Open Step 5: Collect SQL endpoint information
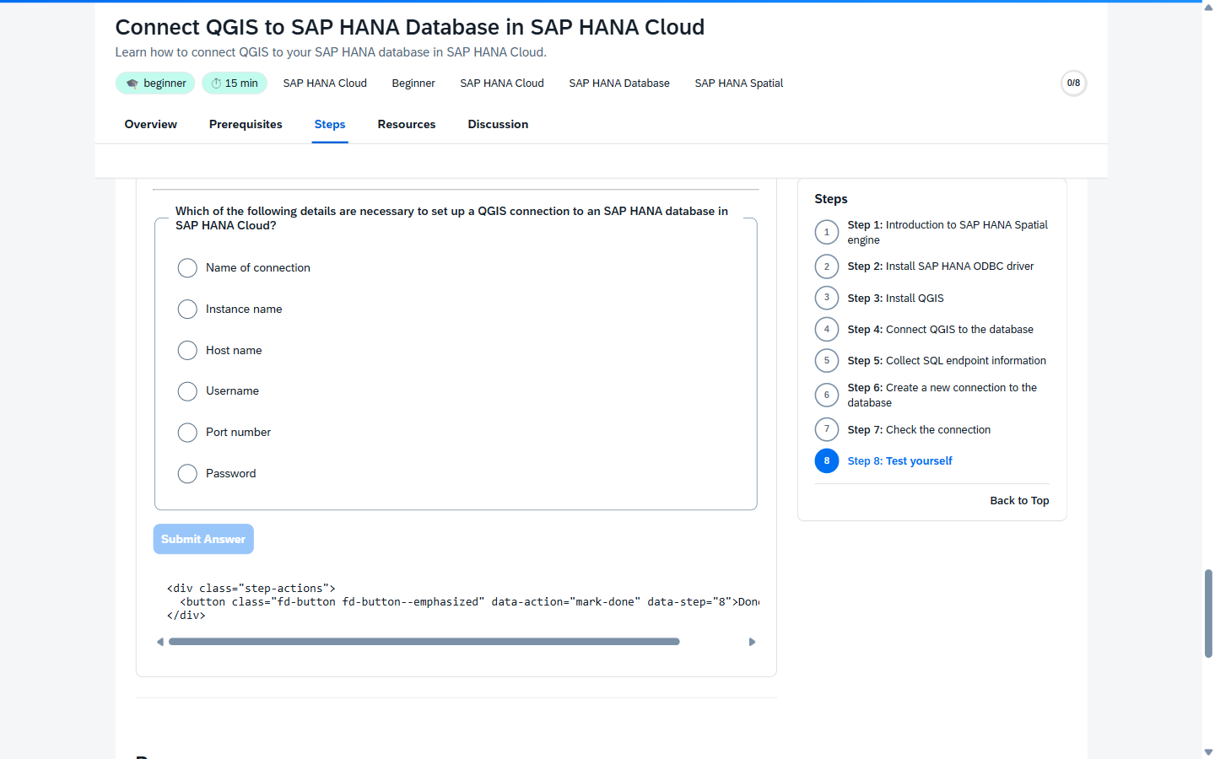This screenshot has height=759, width=1215. [947, 361]
